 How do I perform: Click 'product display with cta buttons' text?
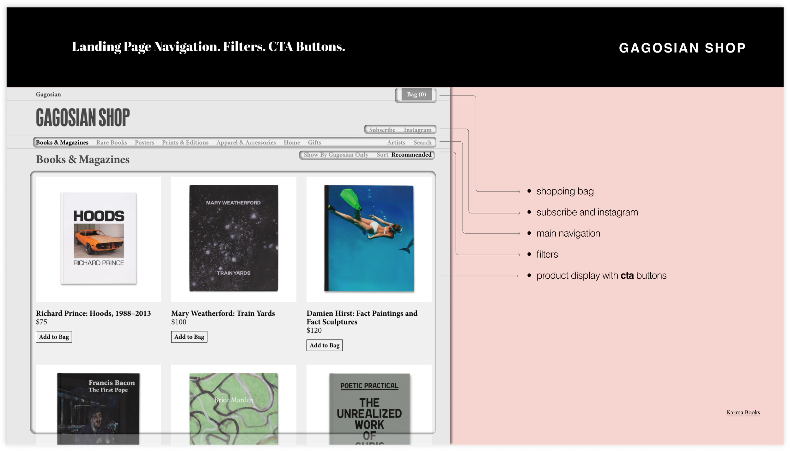pos(601,276)
